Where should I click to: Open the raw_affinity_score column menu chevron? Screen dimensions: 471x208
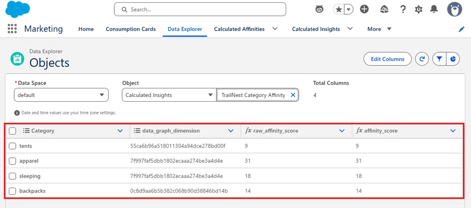[x=342, y=131]
